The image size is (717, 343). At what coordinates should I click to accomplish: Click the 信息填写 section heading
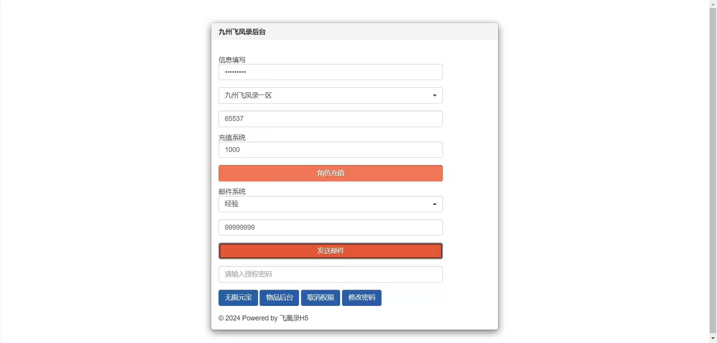point(232,60)
